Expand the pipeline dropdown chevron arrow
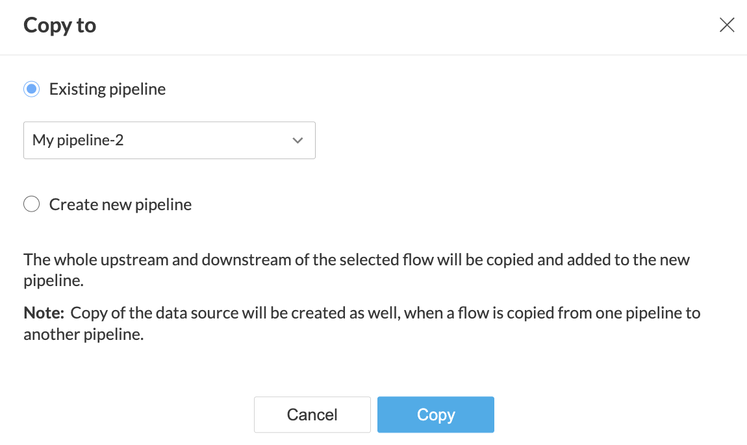747x445 pixels. 298,140
